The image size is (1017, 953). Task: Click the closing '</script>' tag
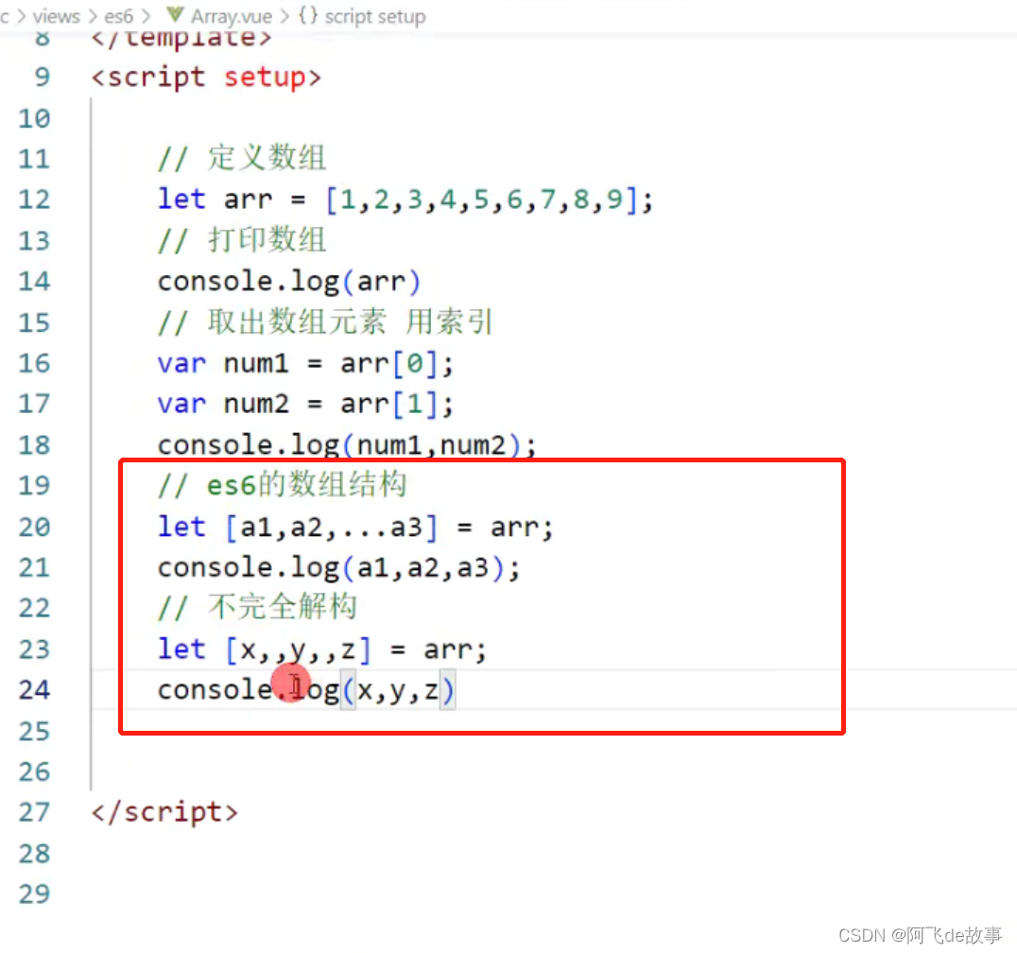164,812
